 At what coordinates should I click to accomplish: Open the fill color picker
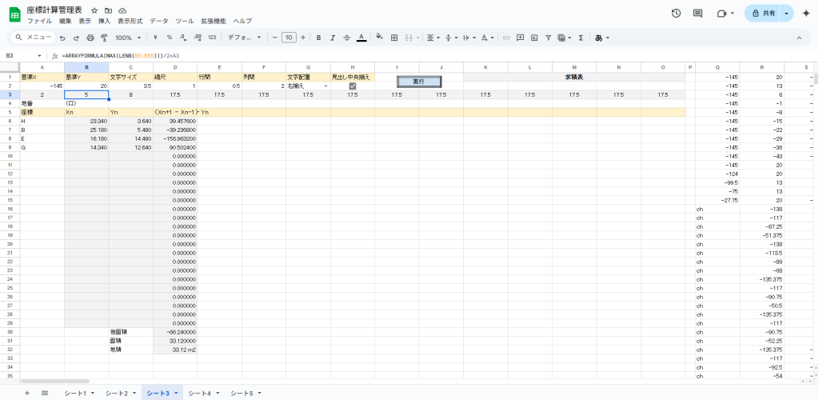click(380, 38)
